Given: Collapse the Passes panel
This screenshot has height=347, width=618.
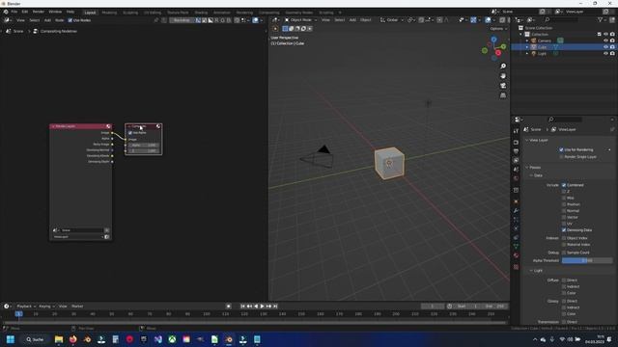Looking at the screenshot, I should coord(527,168).
